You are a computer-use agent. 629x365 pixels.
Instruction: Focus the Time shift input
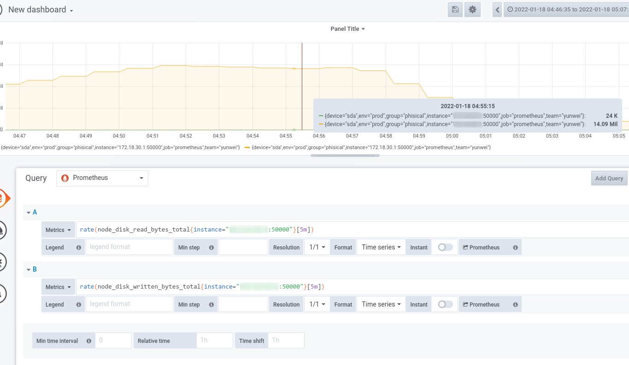pos(286,340)
